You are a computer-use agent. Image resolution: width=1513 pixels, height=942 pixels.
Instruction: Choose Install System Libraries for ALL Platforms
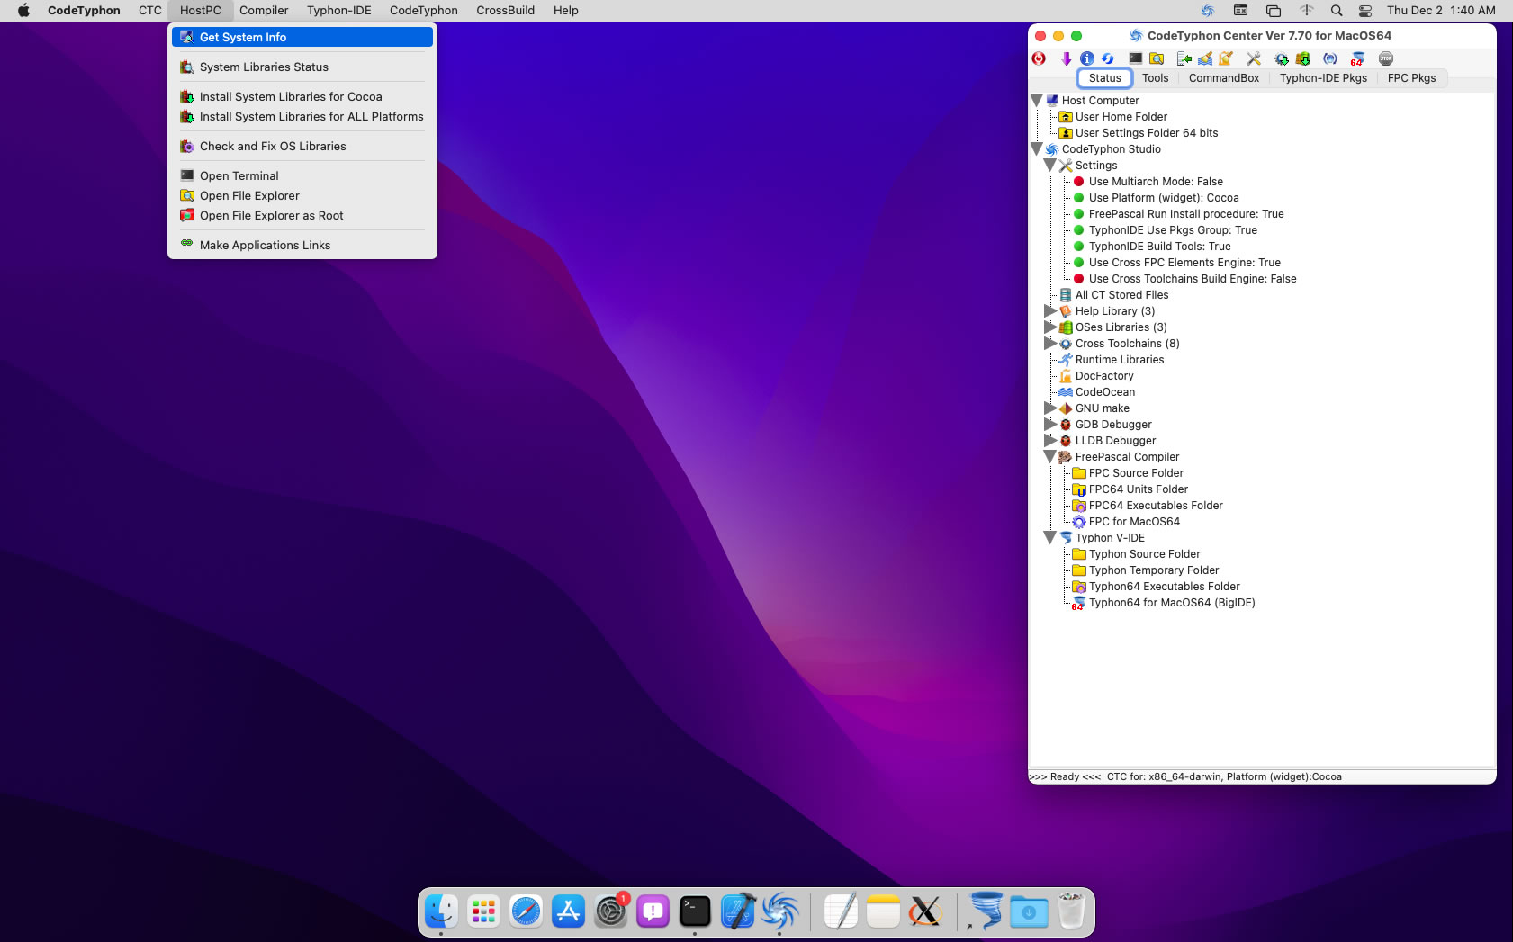pos(302,116)
